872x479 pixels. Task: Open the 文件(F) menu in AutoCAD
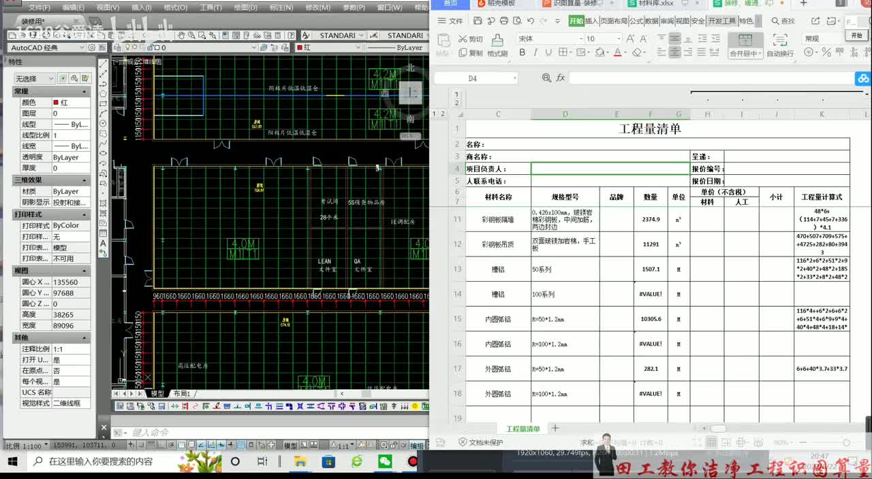(39, 7)
